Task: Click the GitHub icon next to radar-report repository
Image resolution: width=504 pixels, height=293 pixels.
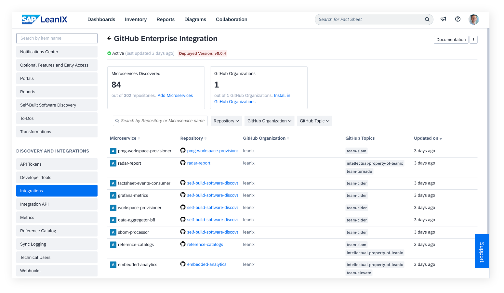Action: pyautogui.click(x=183, y=163)
